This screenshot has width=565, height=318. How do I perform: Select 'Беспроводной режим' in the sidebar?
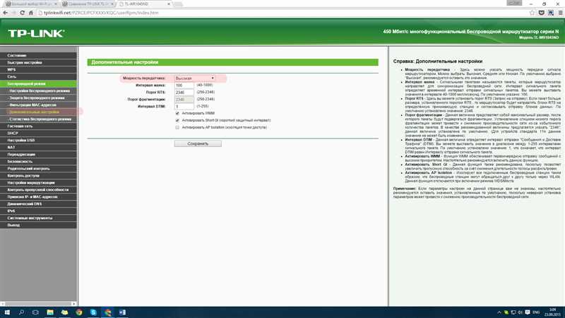39,83
